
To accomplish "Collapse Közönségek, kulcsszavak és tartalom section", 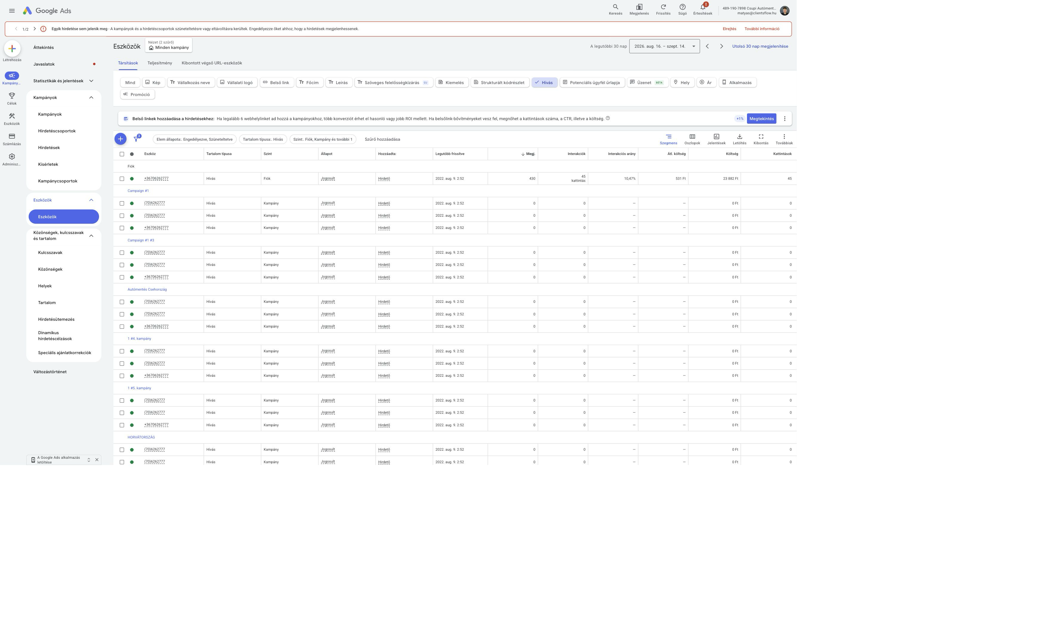I will point(91,235).
